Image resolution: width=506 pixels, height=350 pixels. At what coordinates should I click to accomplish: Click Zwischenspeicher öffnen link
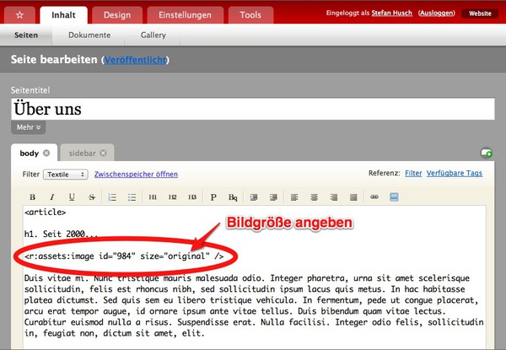(136, 175)
